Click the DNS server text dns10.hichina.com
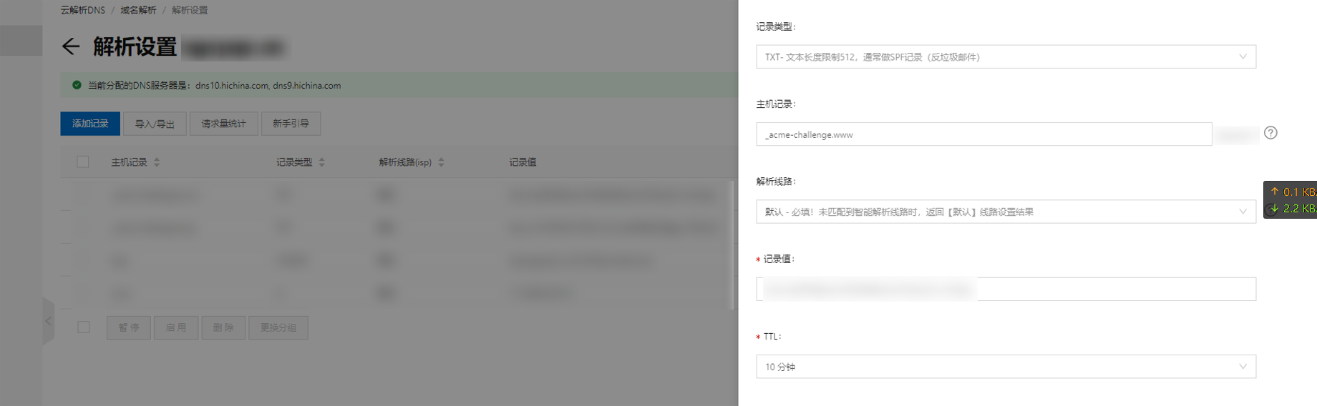 click(232, 85)
